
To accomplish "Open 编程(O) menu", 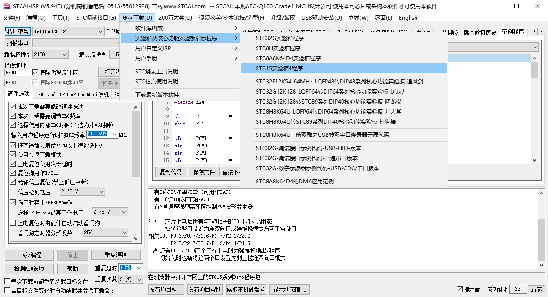I will click(x=36, y=17).
